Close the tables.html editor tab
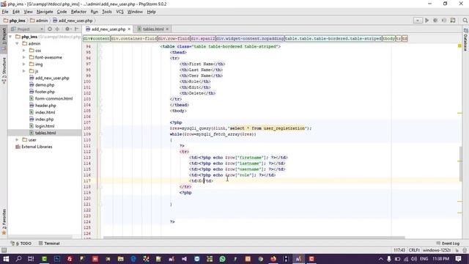Image resolution: width=469 pixels, height=264 pixels. pos(167,29)
